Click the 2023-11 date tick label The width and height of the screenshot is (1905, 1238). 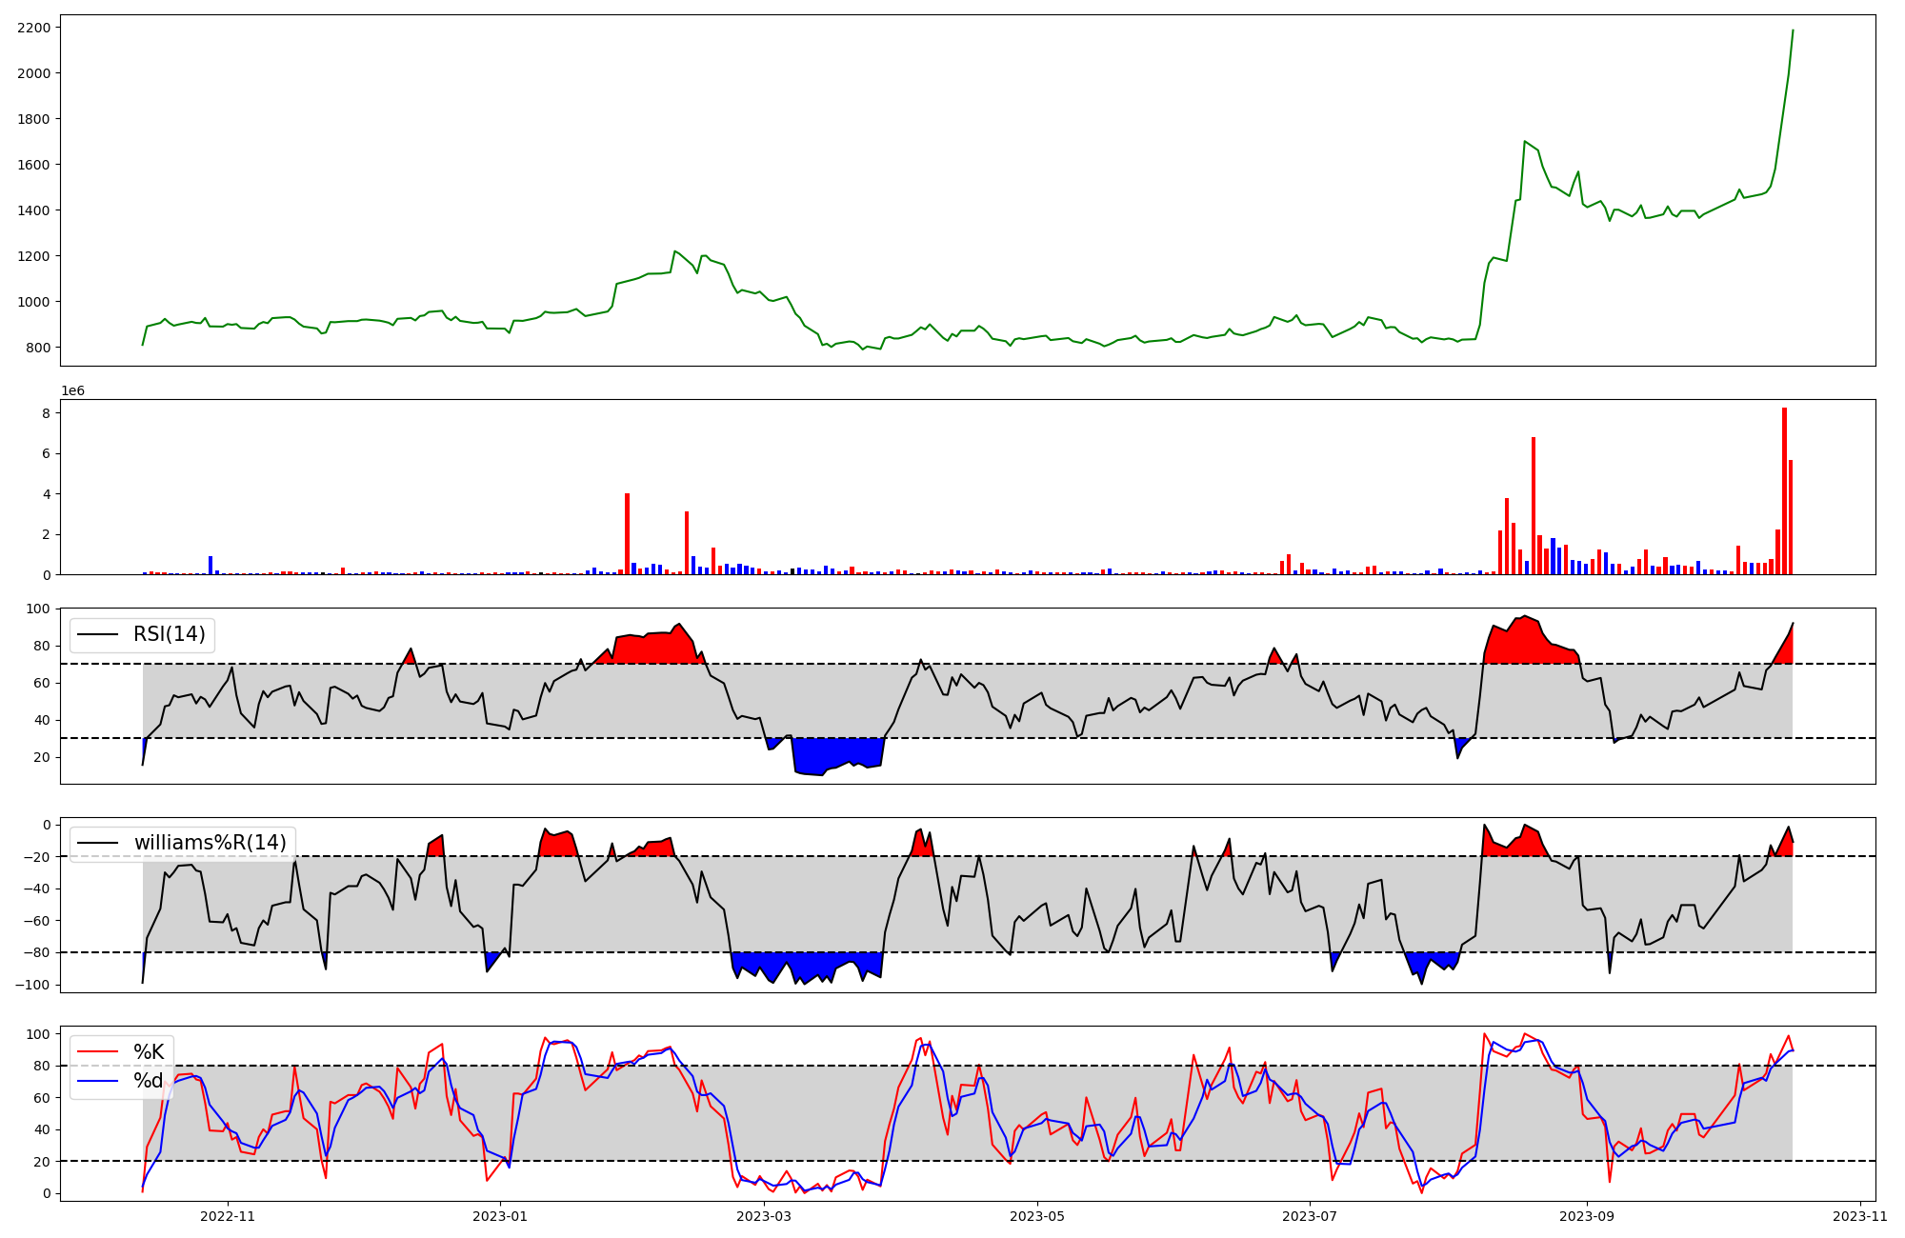point(1859,1216)
